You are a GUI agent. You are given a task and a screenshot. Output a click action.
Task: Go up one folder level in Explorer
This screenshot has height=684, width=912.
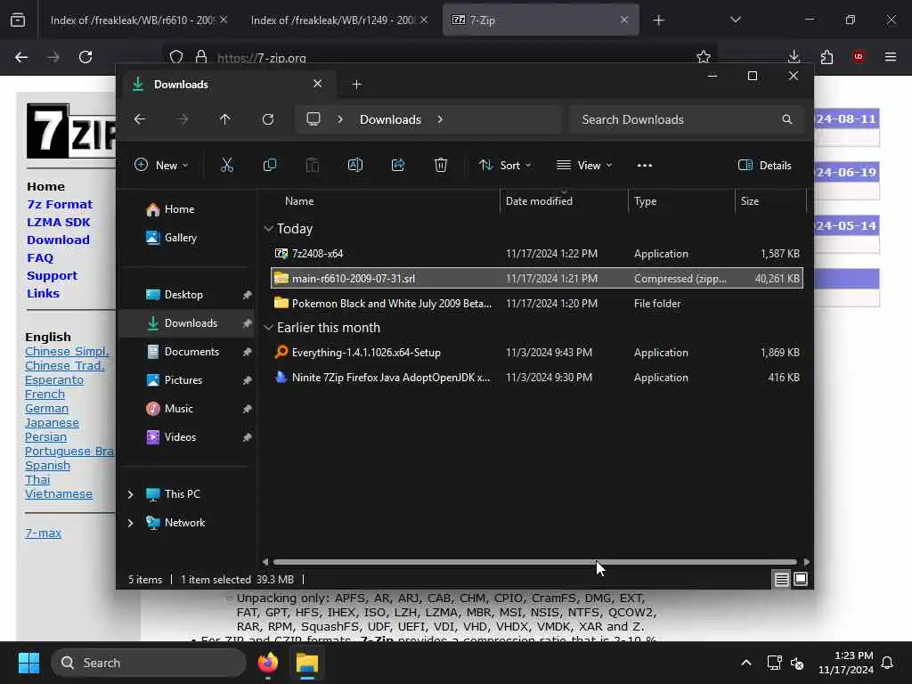(x=225, y=119)
